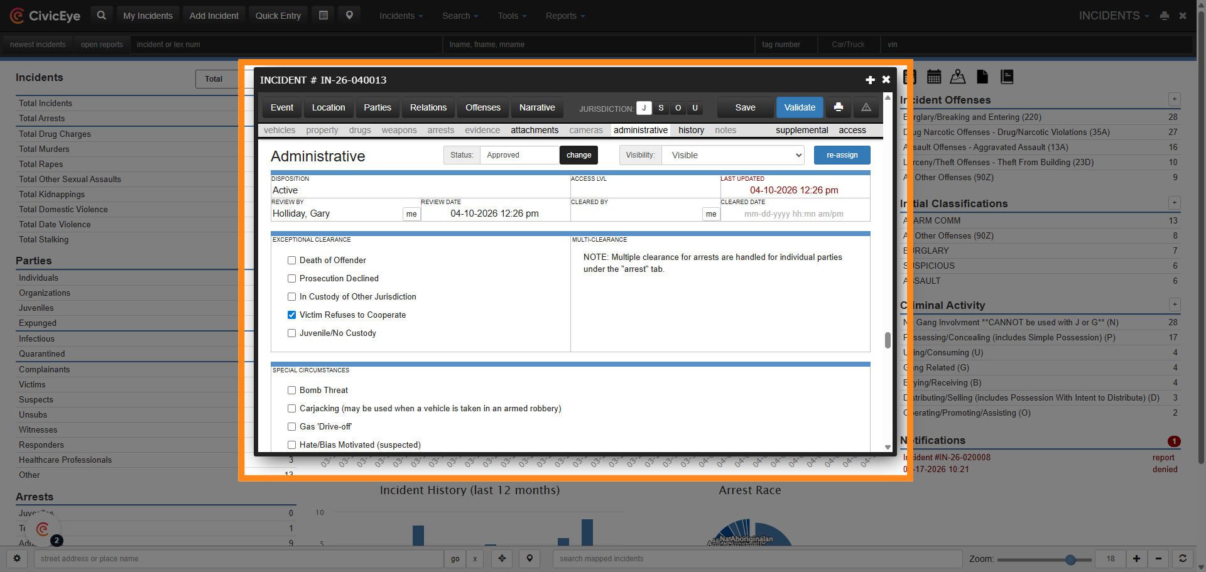Clear address with the x button
The image size is (1206, 572).
(475, 558)
